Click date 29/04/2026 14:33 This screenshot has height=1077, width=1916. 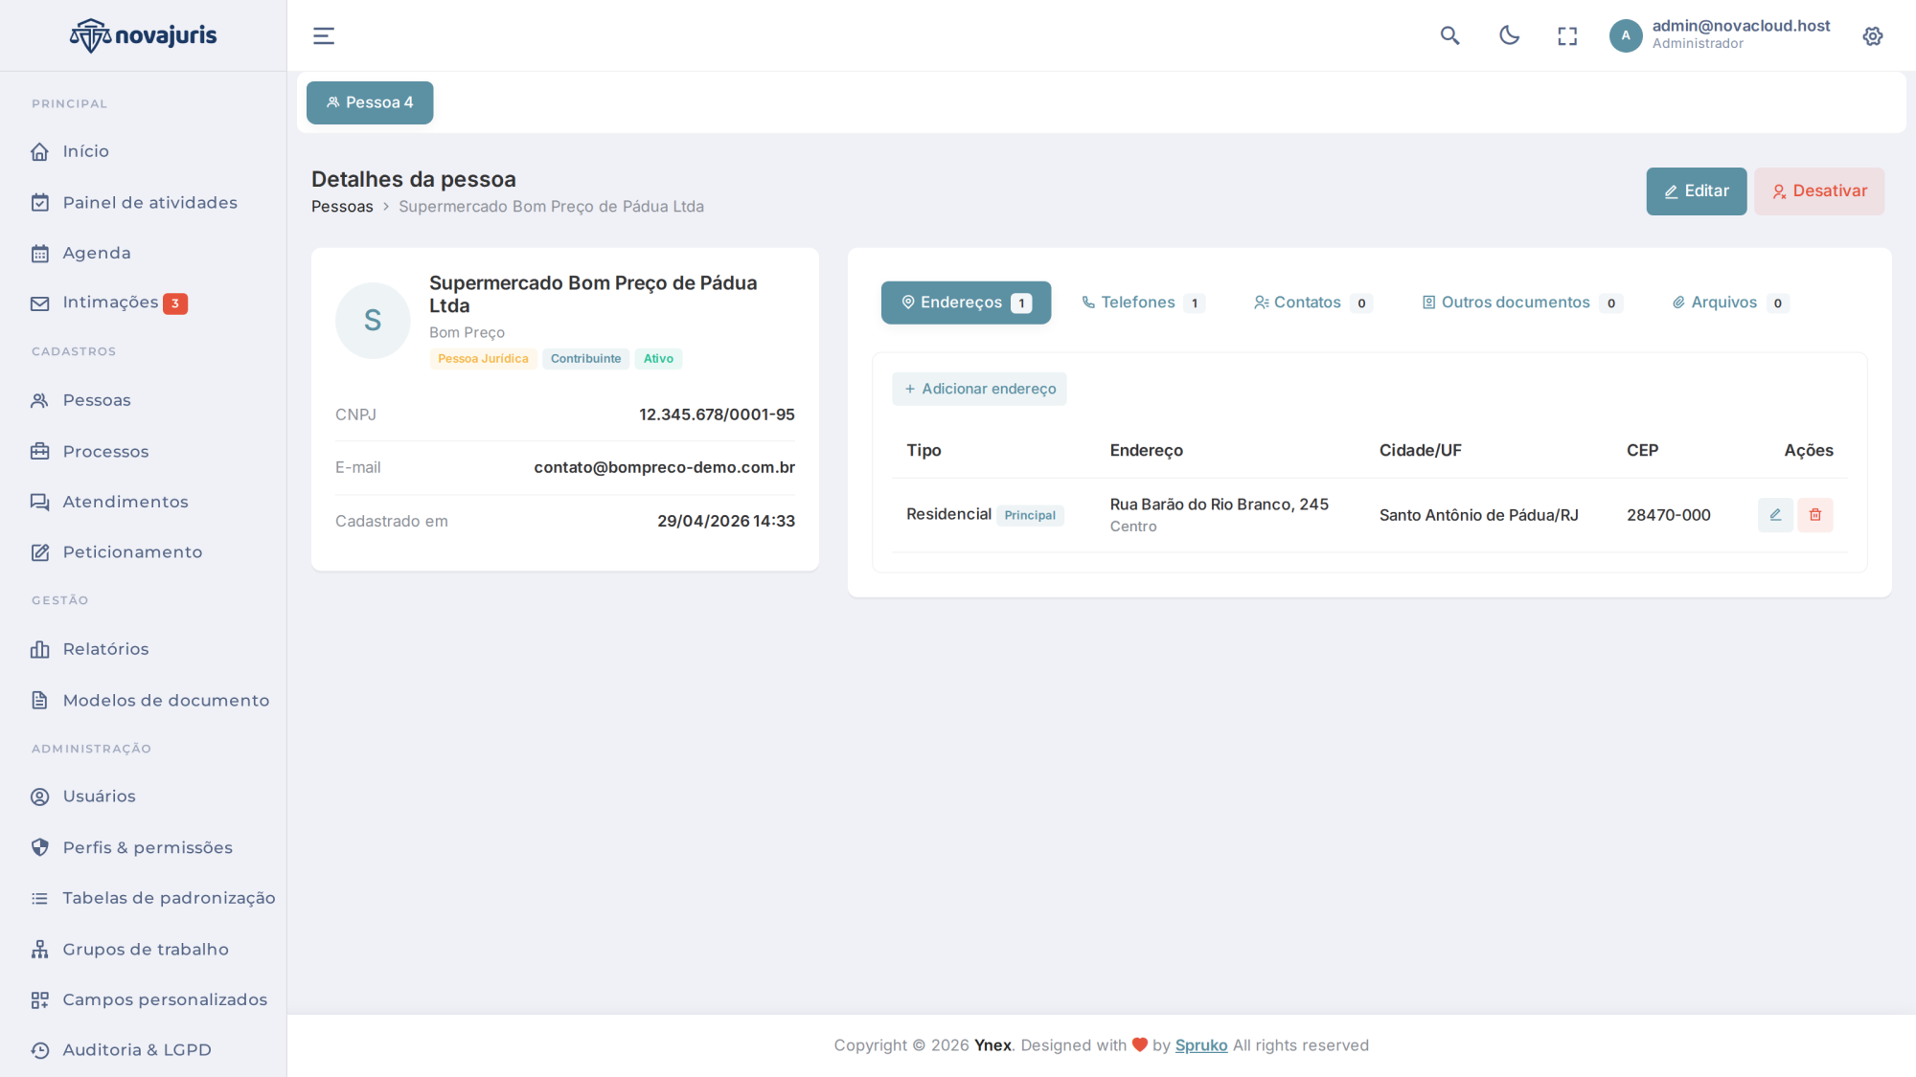pos(725,521)
